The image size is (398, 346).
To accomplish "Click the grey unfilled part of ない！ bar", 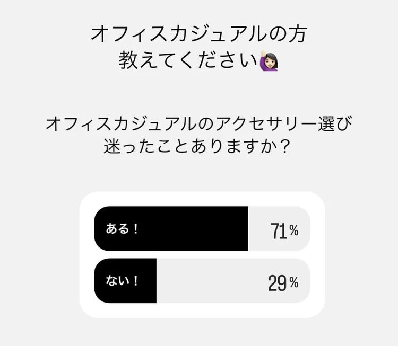I will click(x=233, y=281).
